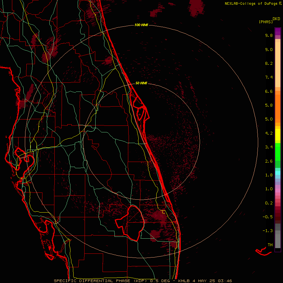Click the -1.3 legend value
Screen dimensions: 283x283
268,231
